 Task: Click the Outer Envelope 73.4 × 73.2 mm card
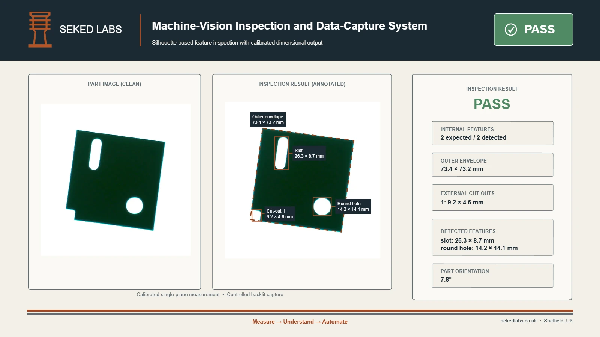pos(492,165)
